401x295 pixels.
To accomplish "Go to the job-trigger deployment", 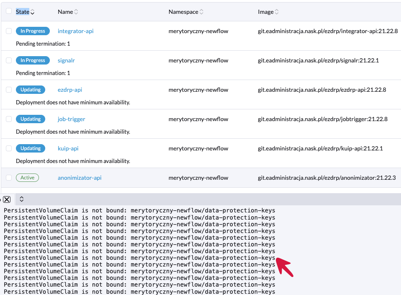I will pyautogui.click(x=71, y=119).
